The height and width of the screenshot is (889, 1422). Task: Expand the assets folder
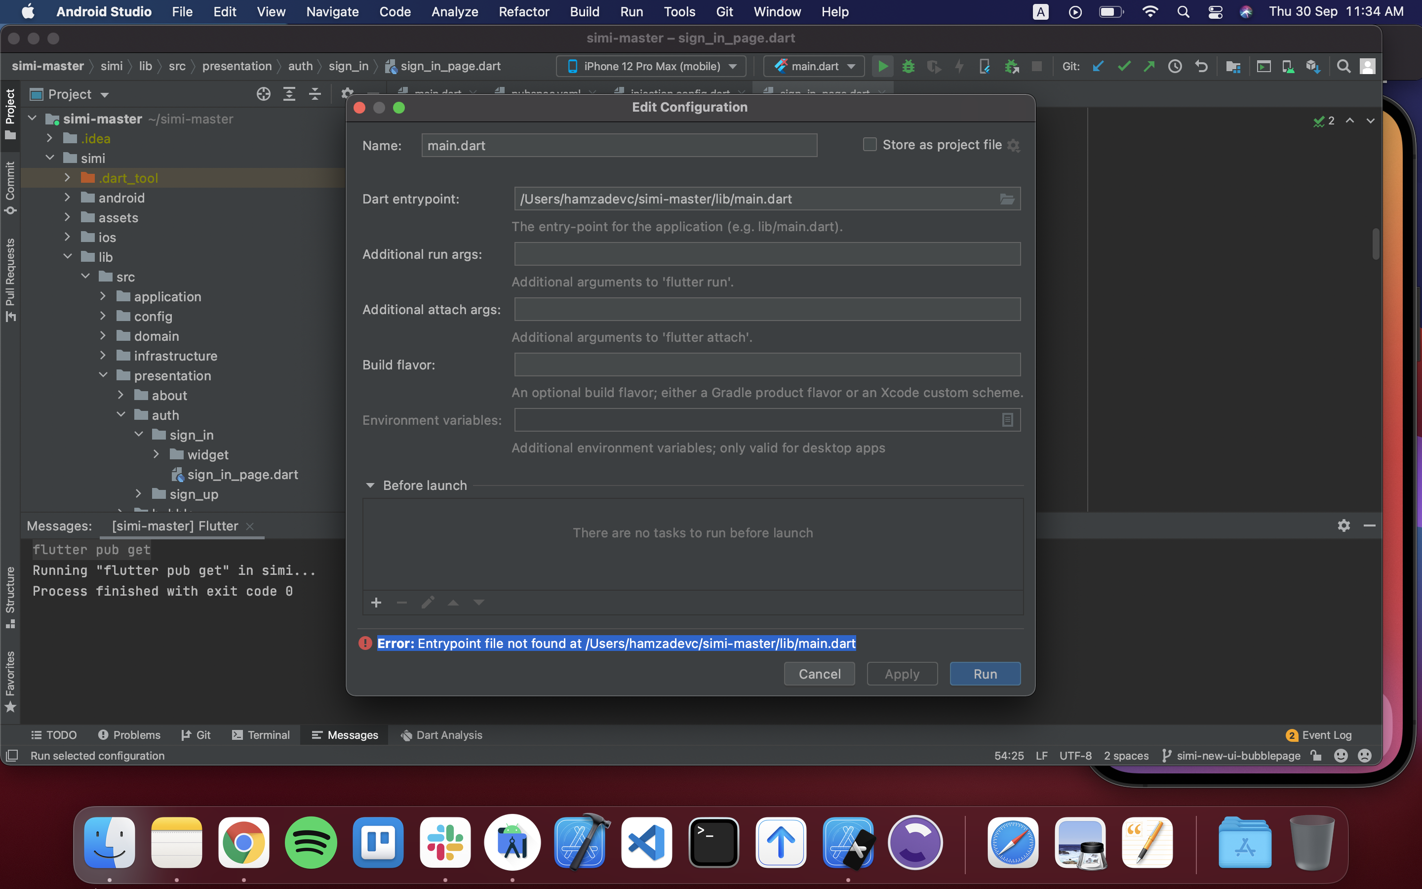(67, 217)
